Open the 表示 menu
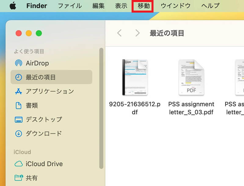Screen dimensions: 244x186 [x=121, y=6]
